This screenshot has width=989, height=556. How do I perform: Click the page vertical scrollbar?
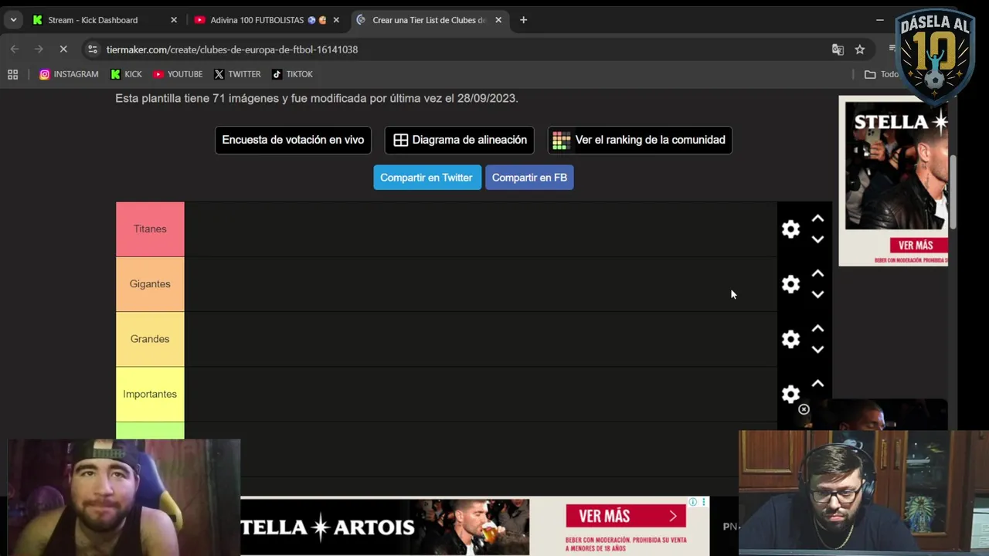point(953,192)
